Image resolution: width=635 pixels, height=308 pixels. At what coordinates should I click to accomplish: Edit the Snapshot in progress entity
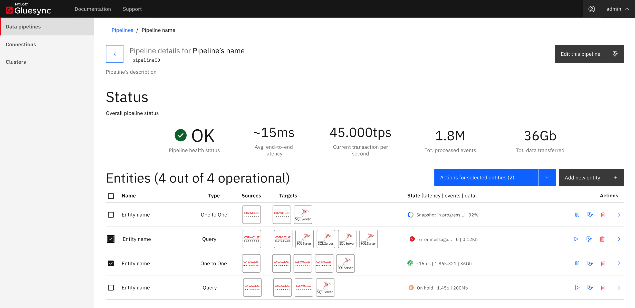pyautogui.click(x=590, y=215)
